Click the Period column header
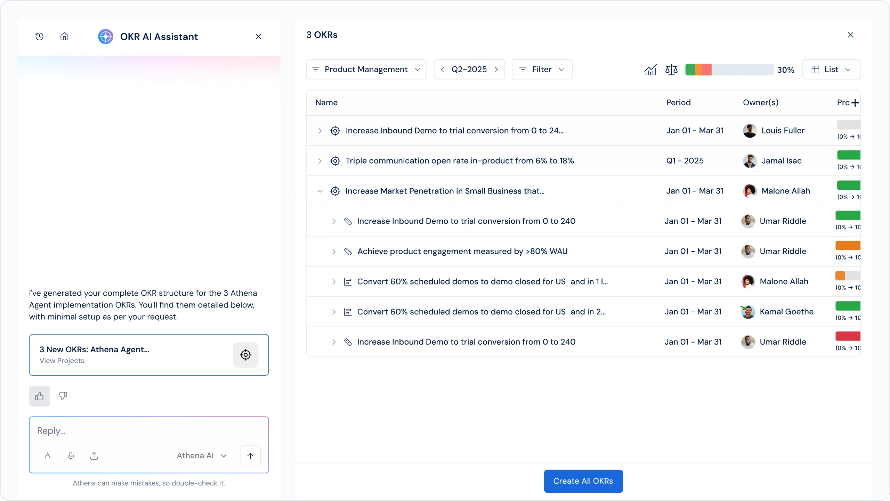The image size is (890, 501). coord(678,102)
